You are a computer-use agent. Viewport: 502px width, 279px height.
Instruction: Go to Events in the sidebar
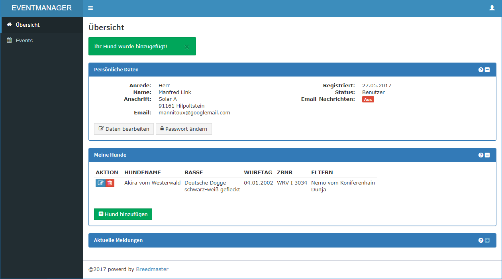pyautogui.click(x=24, y=40)
